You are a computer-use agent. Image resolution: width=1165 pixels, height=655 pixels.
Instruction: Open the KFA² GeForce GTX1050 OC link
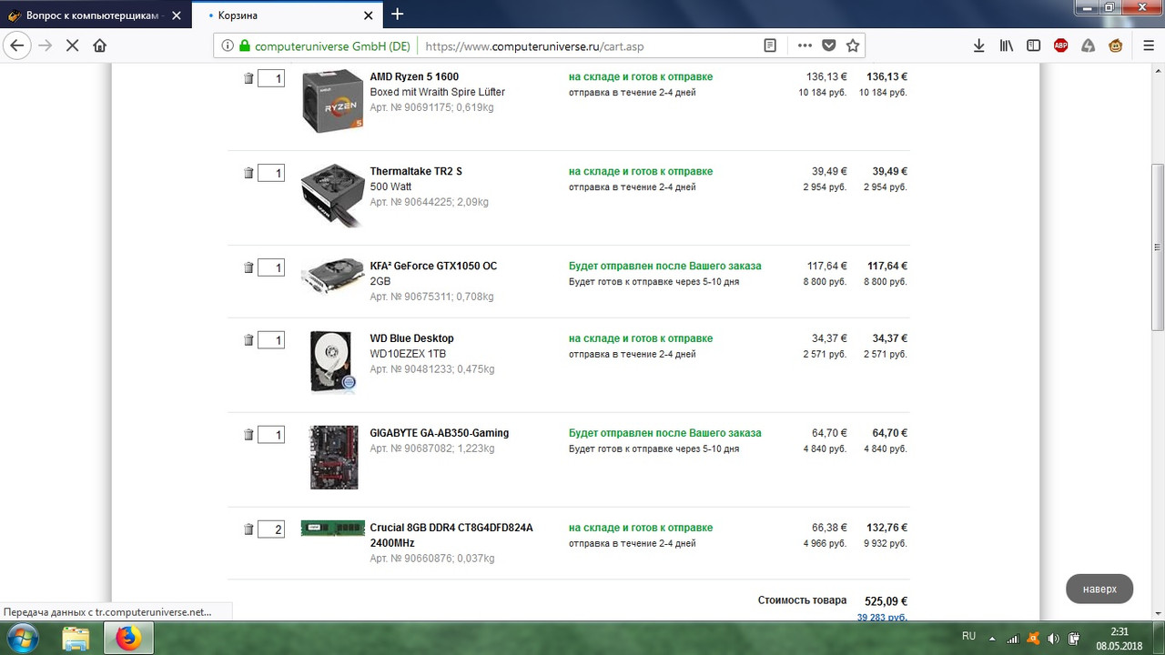433,267
